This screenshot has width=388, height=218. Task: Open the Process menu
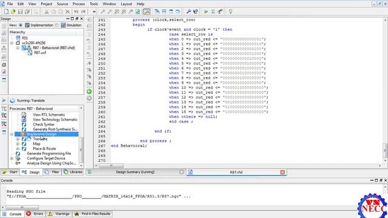click(x=79, y=4)
